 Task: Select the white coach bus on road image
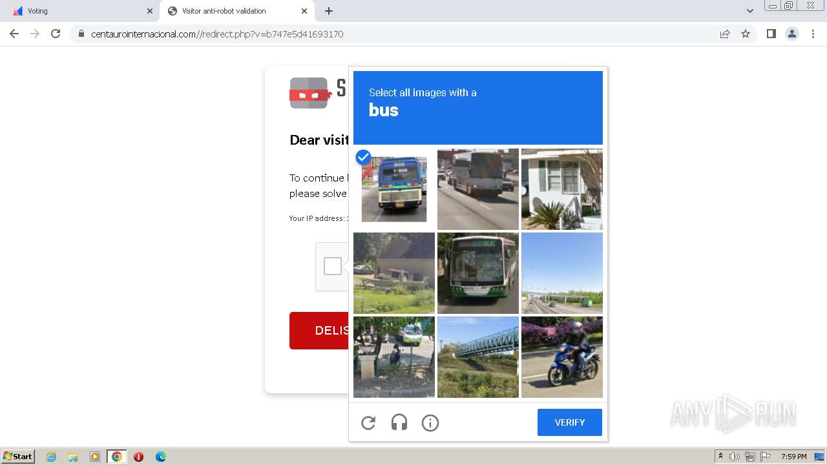click(478, 189)
